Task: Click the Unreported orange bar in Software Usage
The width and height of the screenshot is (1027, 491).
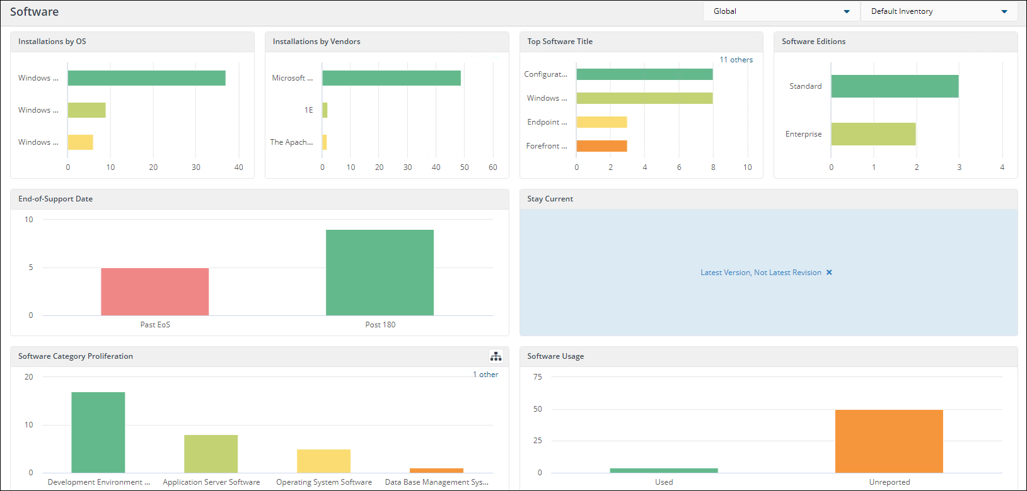Action: 889,441
